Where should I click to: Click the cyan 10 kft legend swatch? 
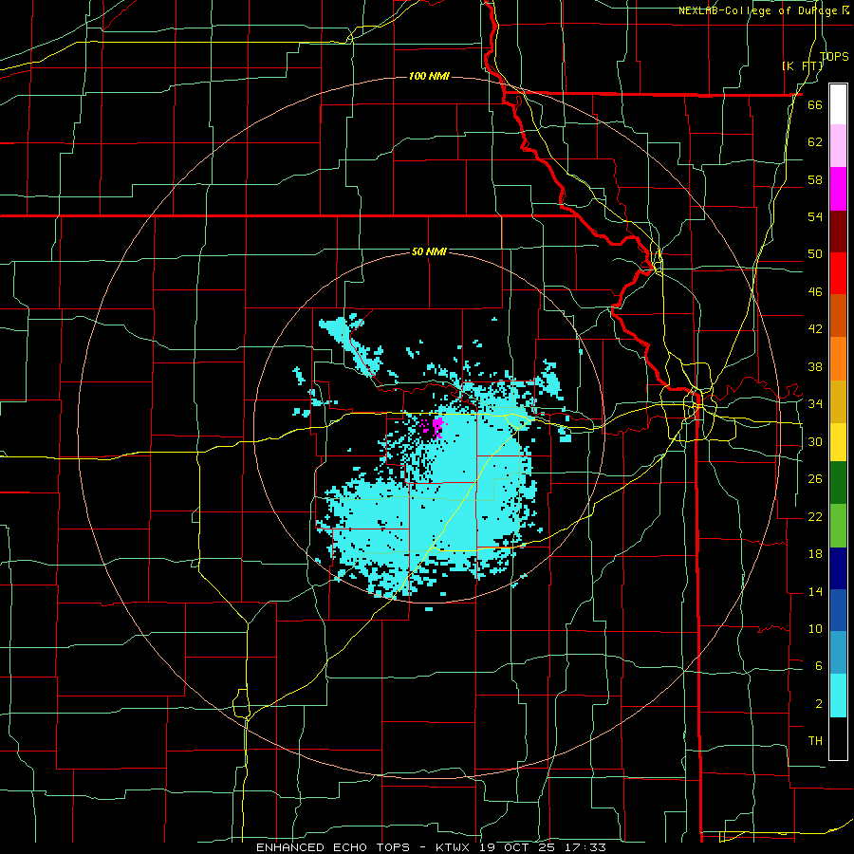coord(838,696)
